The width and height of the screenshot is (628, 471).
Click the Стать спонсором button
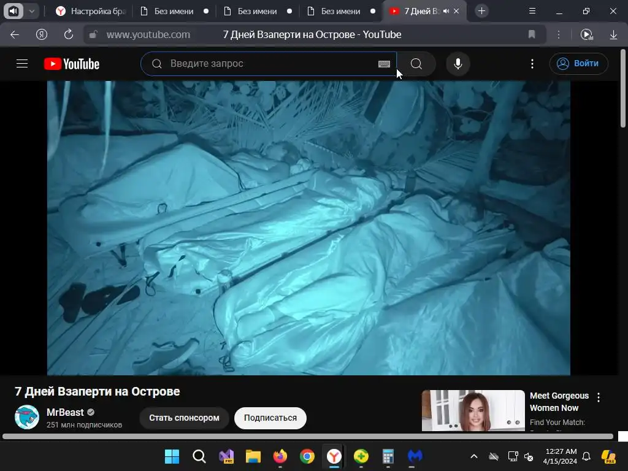(184, 418)
